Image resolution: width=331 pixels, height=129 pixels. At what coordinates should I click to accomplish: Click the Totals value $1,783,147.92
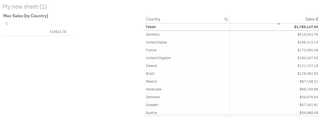(306, 27)
